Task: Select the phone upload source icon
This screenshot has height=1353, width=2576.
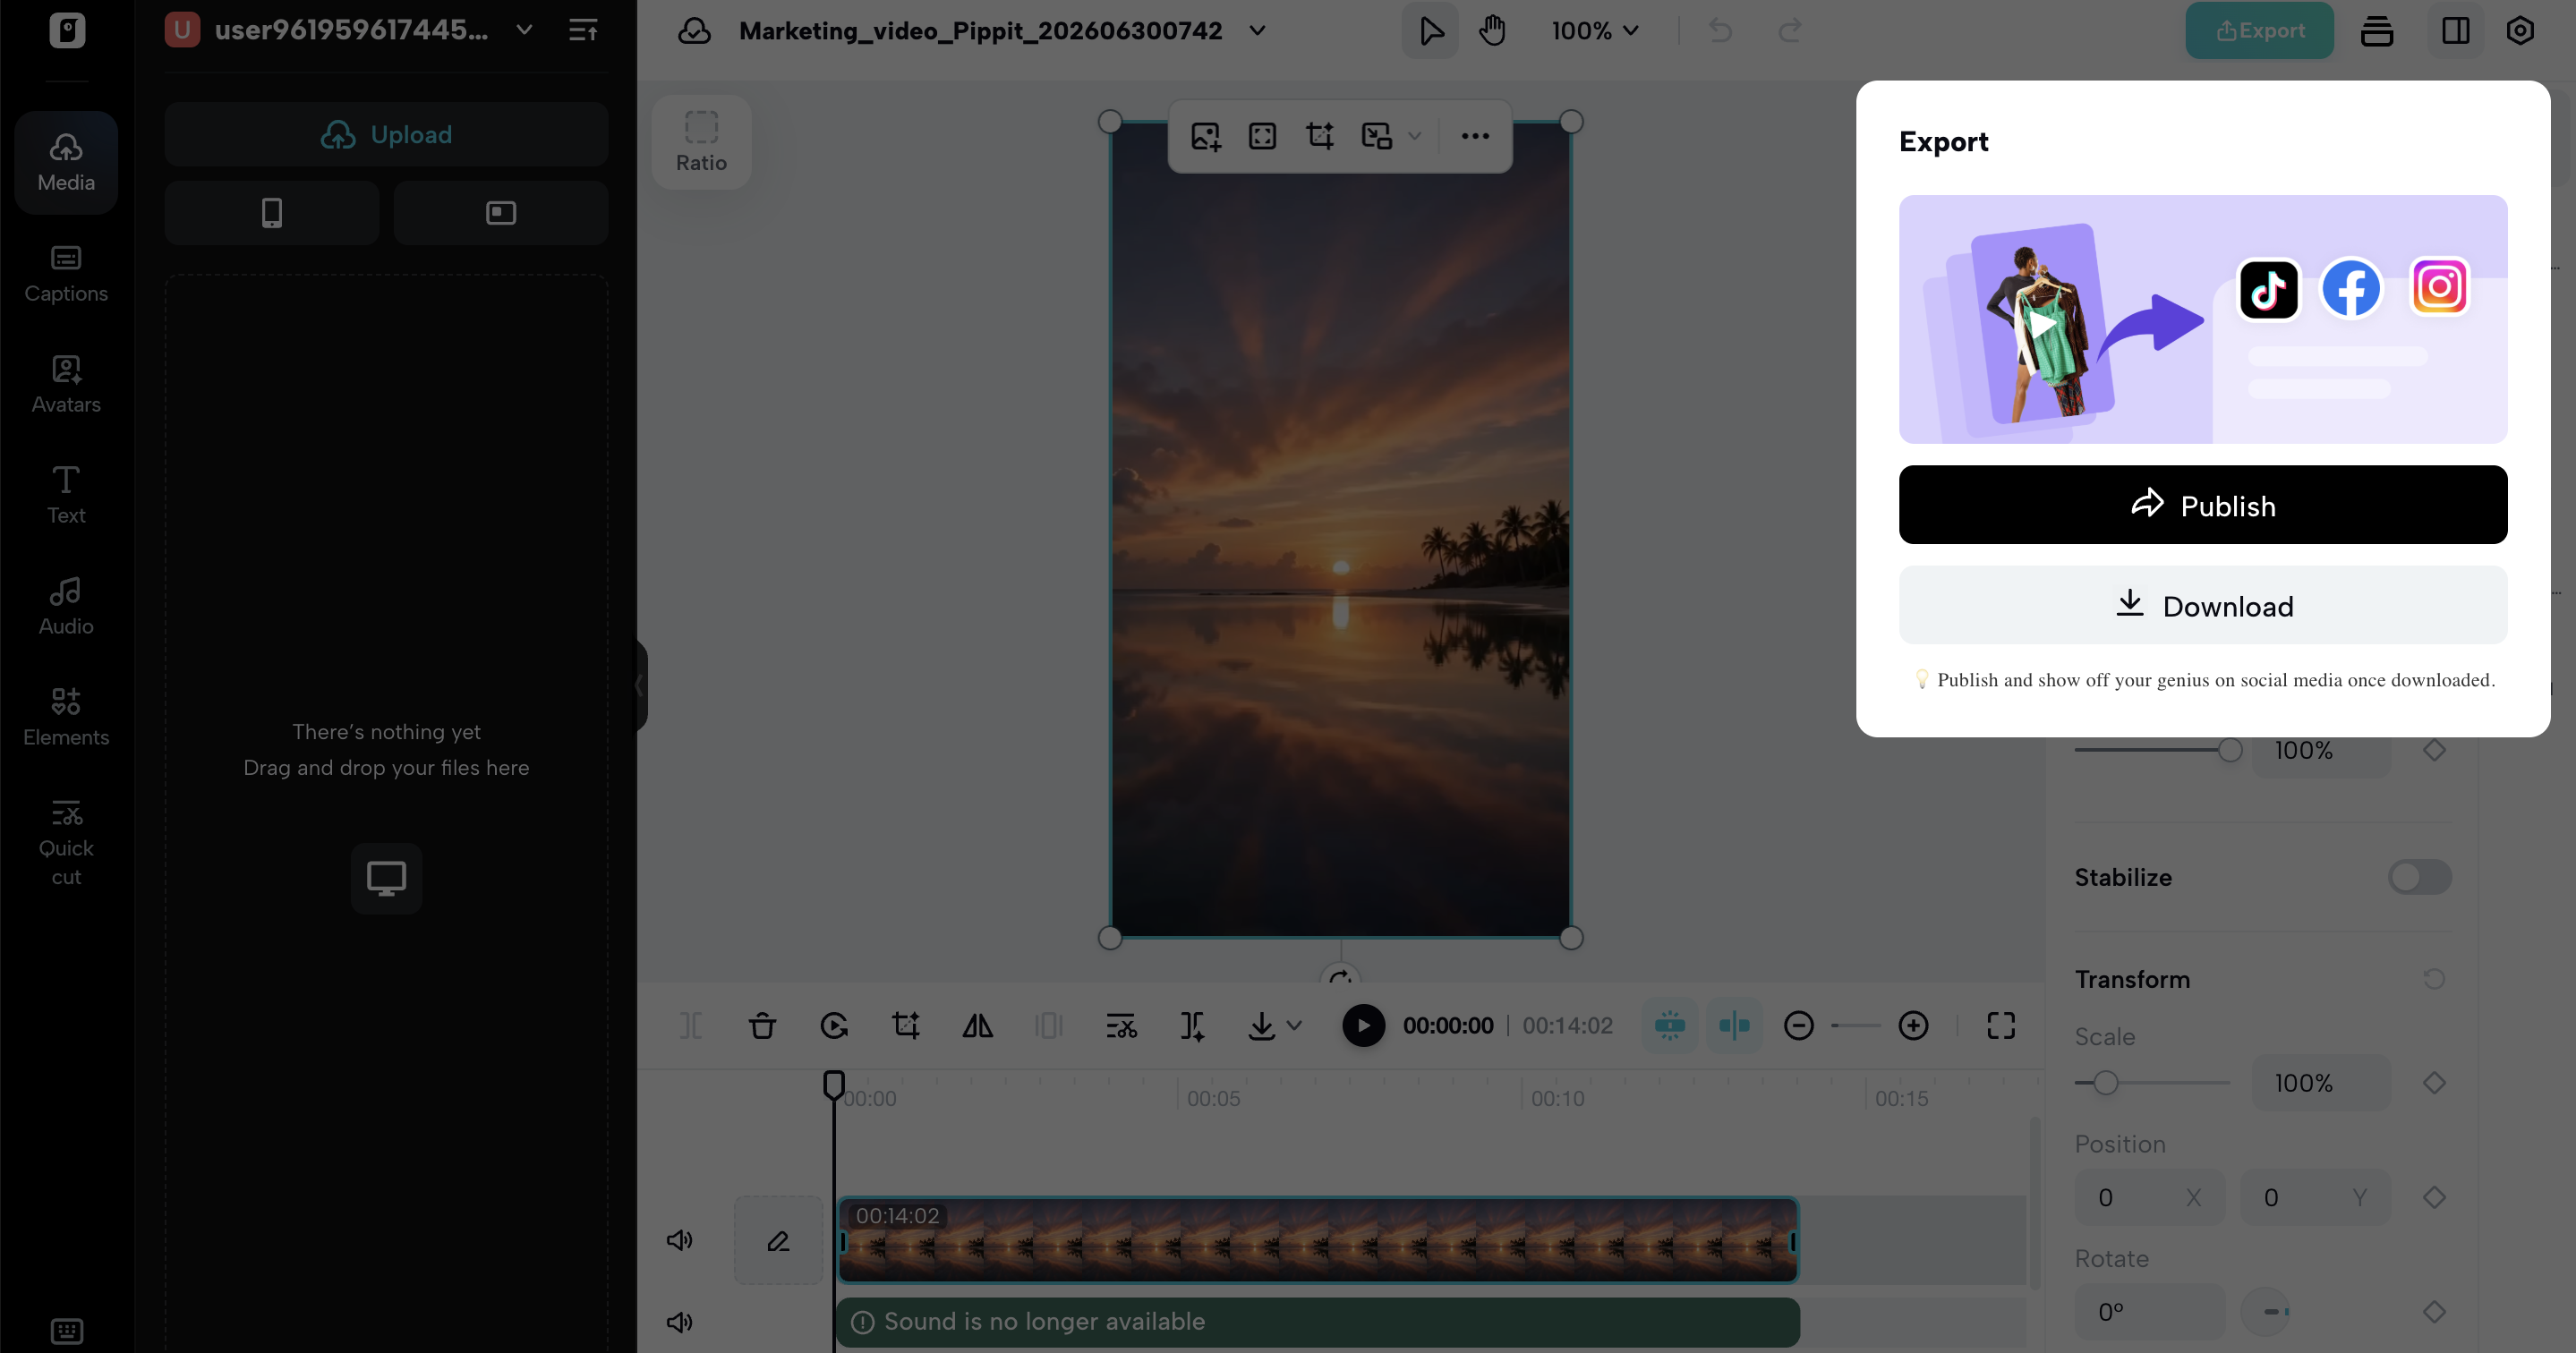Action: (272, 213)
